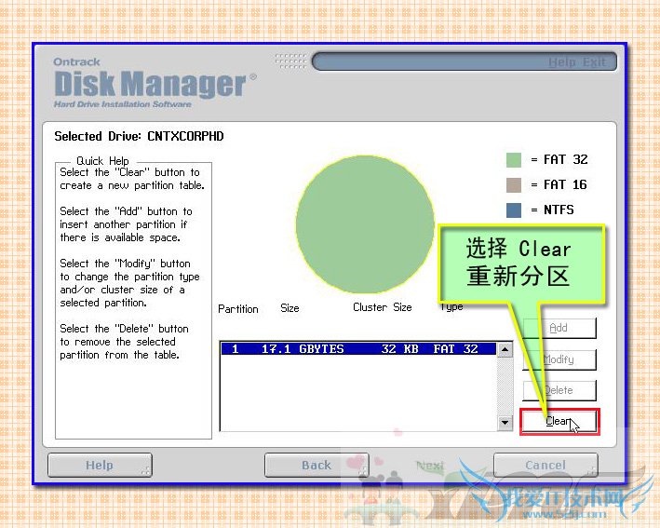Click the Modify button

pyautogui.click(x=559, y=359)
